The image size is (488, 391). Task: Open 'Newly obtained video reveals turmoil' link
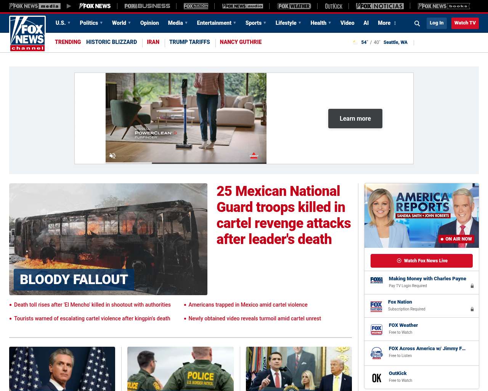coord(255,318)
